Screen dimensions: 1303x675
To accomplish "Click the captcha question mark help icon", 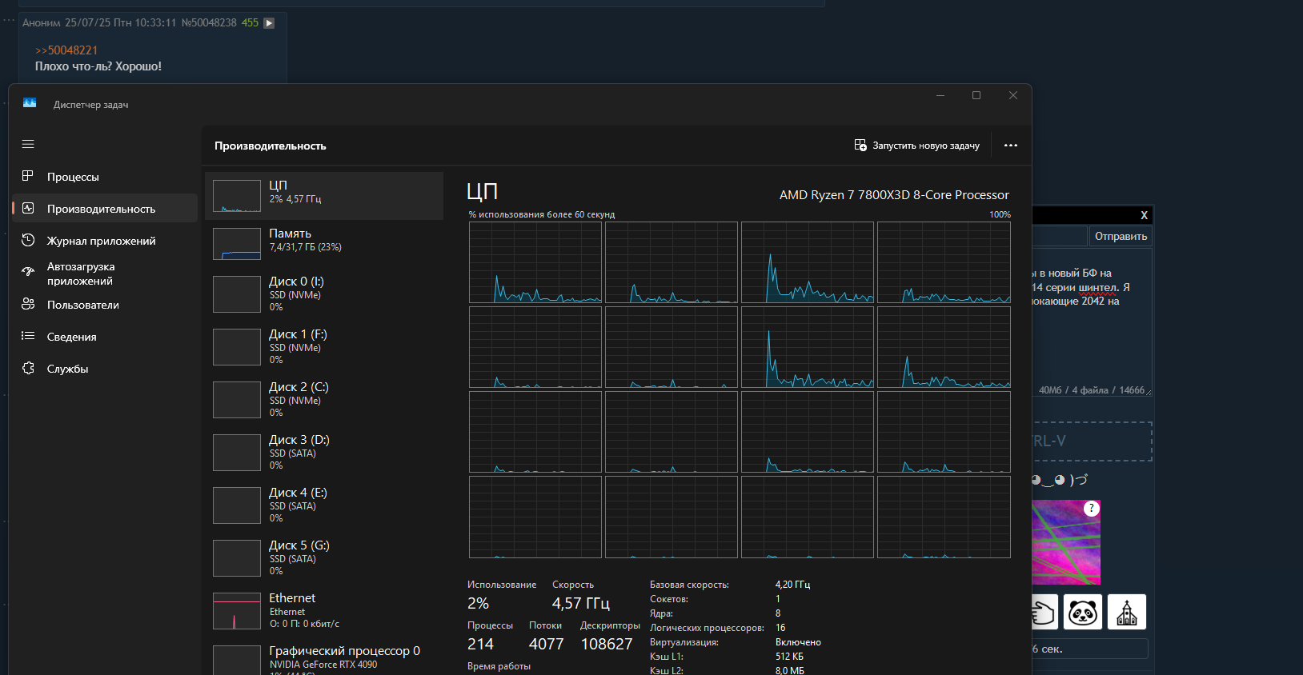I will (x=1092, y=509).
